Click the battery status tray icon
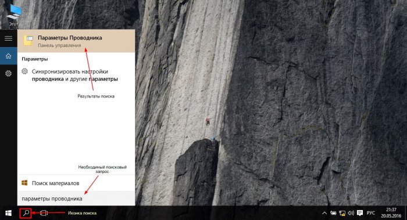 [x=333, y=213]
